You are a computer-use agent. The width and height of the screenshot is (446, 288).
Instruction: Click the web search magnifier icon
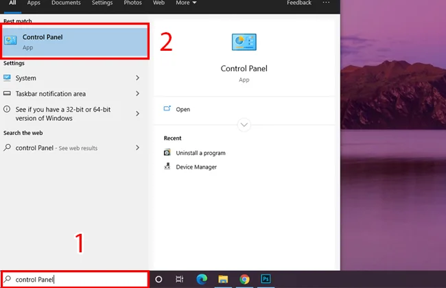pyautogui.click(x=8, y=147)
